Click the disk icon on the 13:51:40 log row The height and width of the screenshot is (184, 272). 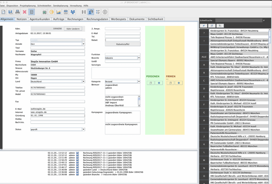click(x=77, y=158)
